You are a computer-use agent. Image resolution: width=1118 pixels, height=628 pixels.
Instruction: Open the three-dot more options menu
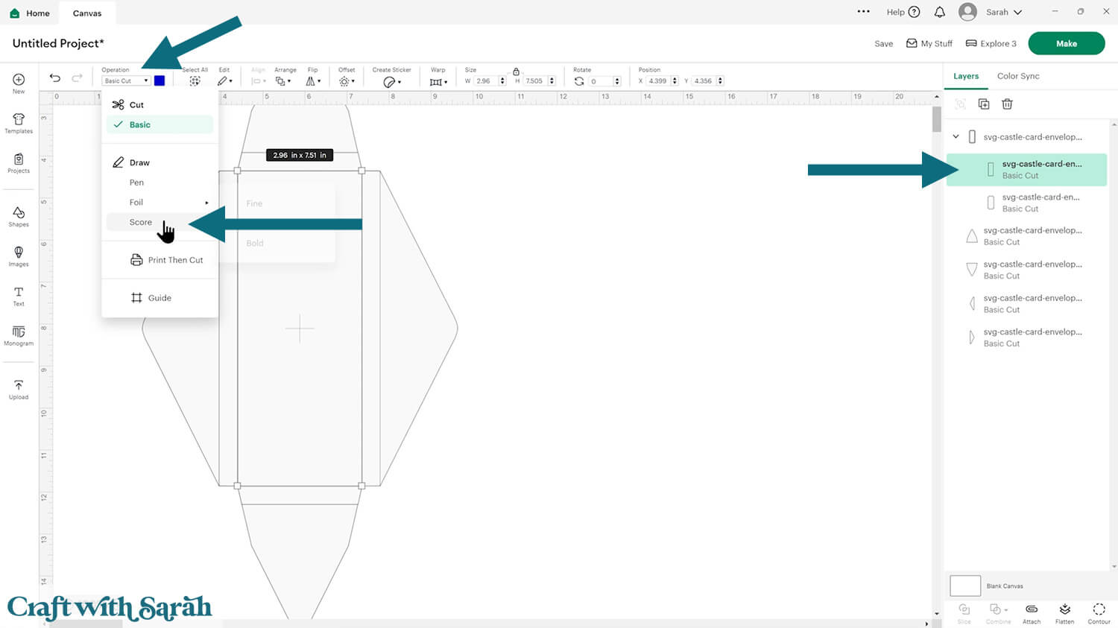point(863,12)
